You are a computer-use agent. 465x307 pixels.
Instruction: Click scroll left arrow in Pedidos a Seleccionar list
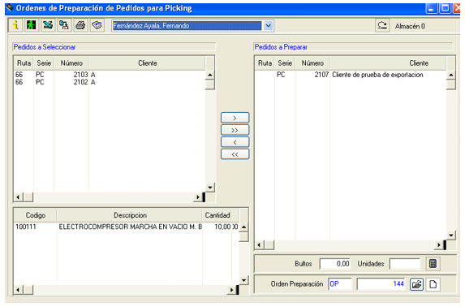pos(19,197)
